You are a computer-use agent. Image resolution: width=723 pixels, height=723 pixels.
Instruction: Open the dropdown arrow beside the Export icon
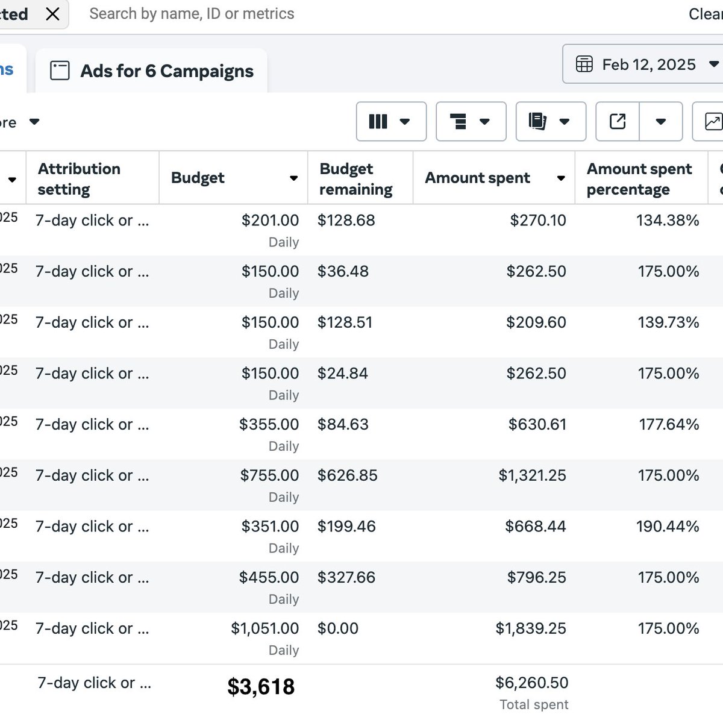[661, 121]
